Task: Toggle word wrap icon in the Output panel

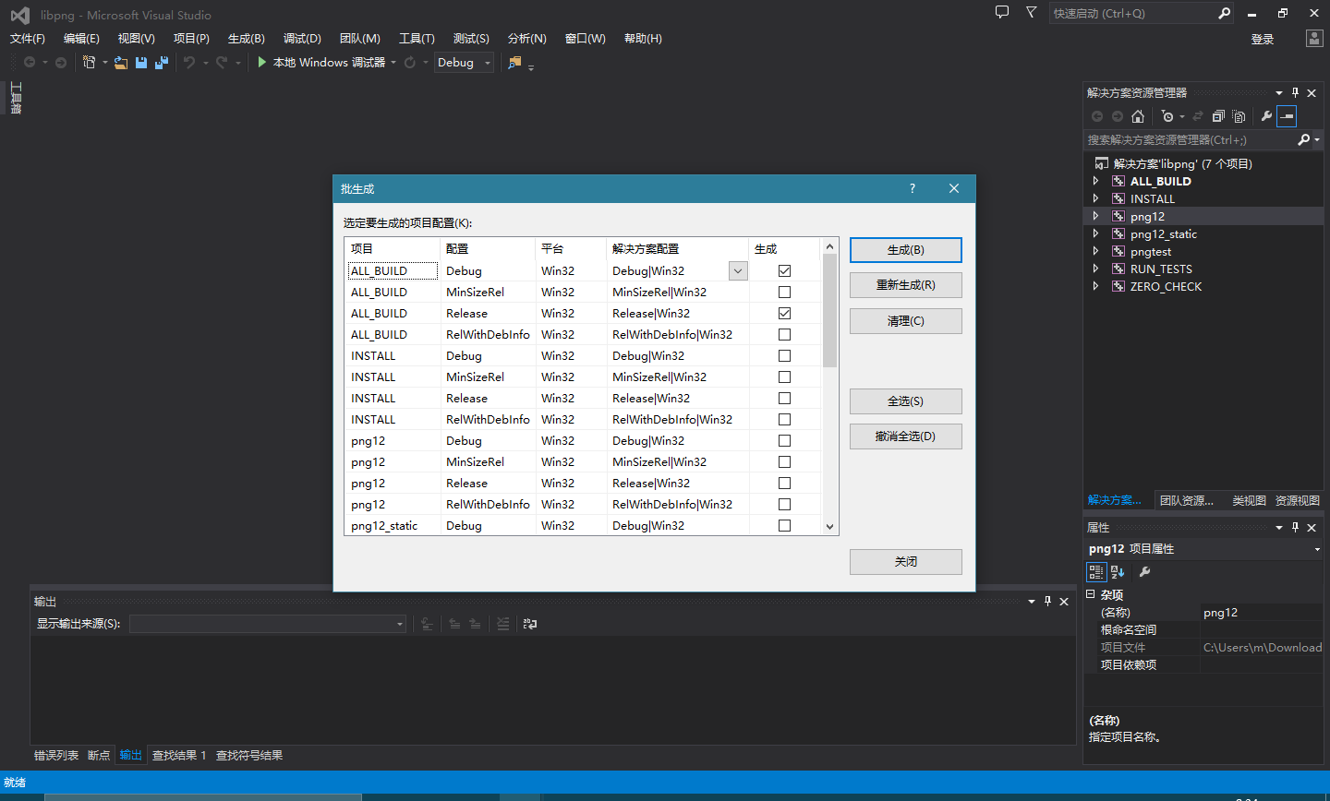Action: pyautogui.click(x=530, y=624)
